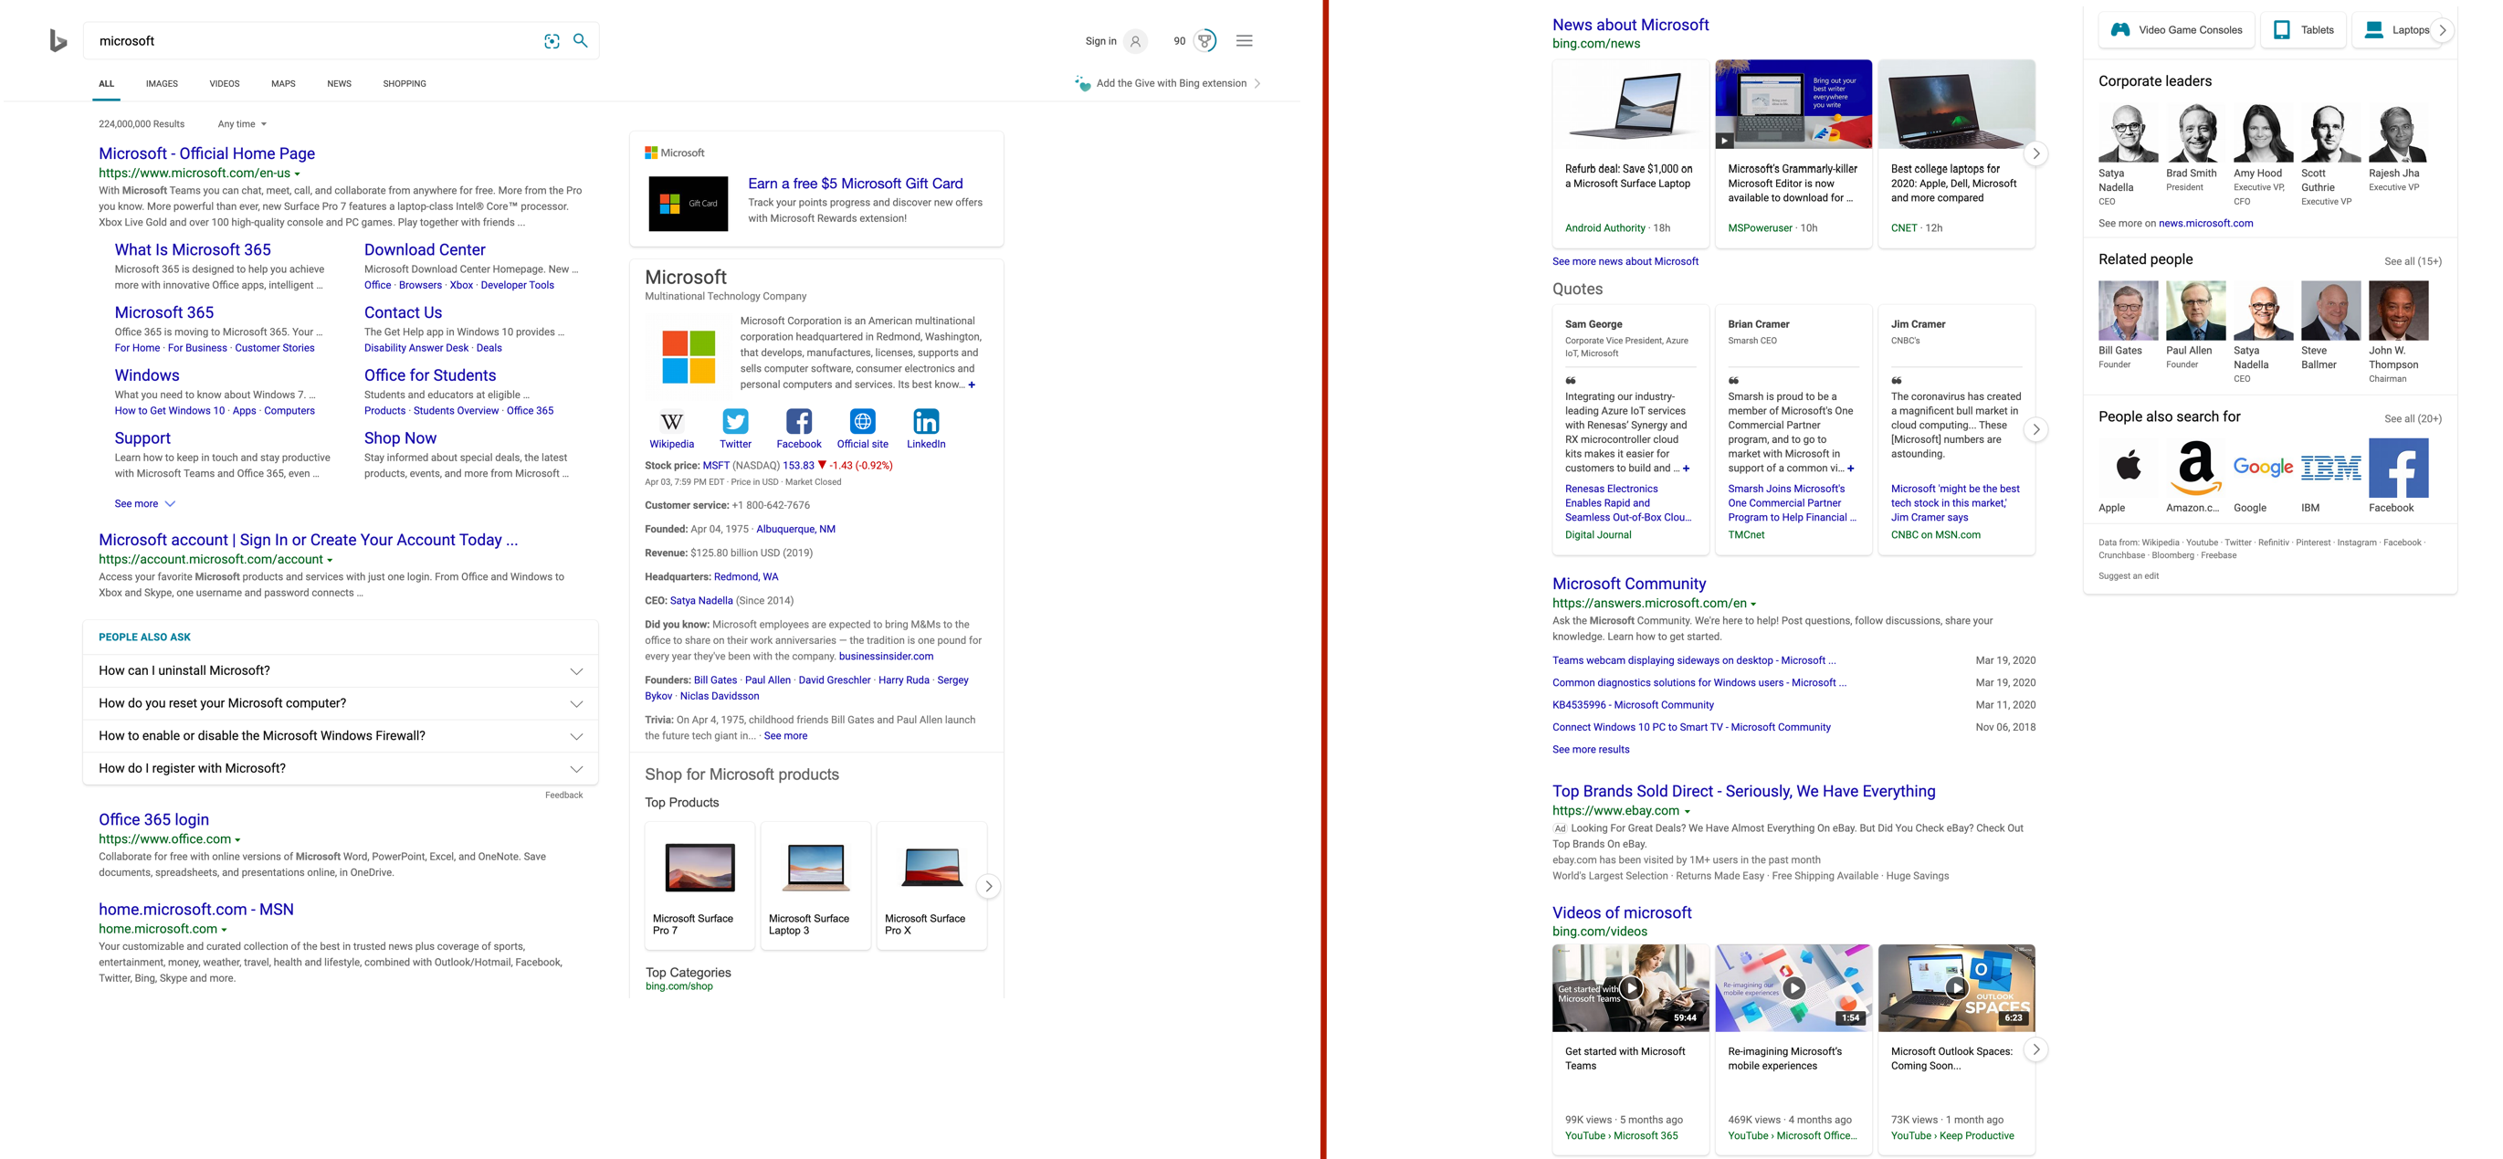Select the Microsoft Surface Pro 7 product thumbnail
The width and height of the screenshot is (2503, 1159).
[x=699, y=867]
